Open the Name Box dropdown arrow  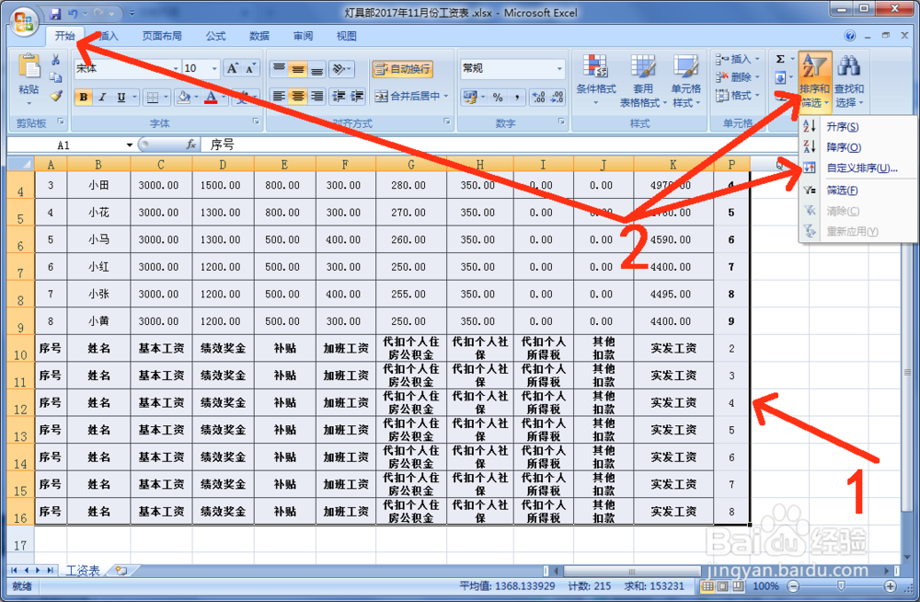click(x=129, y=145)
